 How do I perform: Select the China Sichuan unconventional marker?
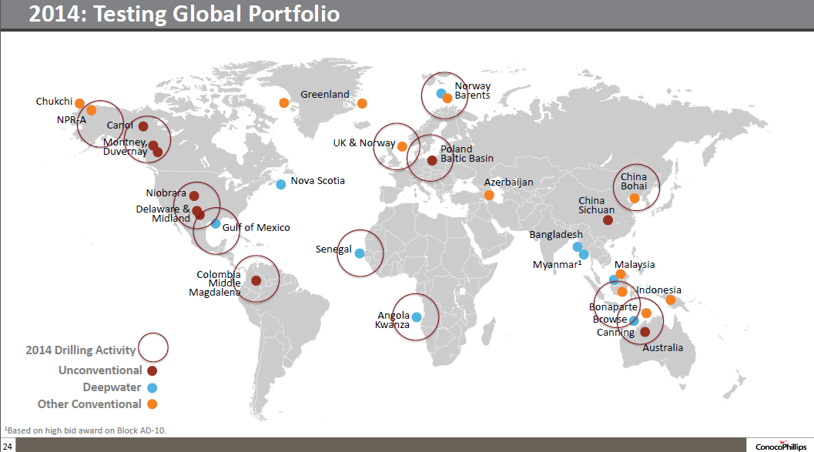[608, 219]
